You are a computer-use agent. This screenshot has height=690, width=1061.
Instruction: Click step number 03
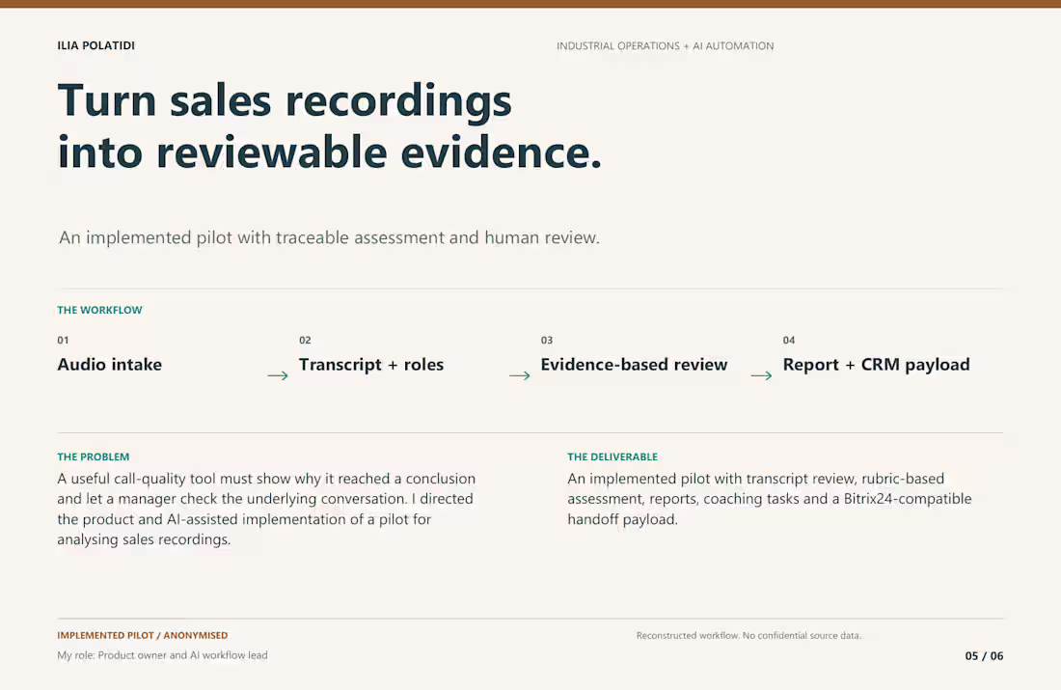tap(547, 340)
